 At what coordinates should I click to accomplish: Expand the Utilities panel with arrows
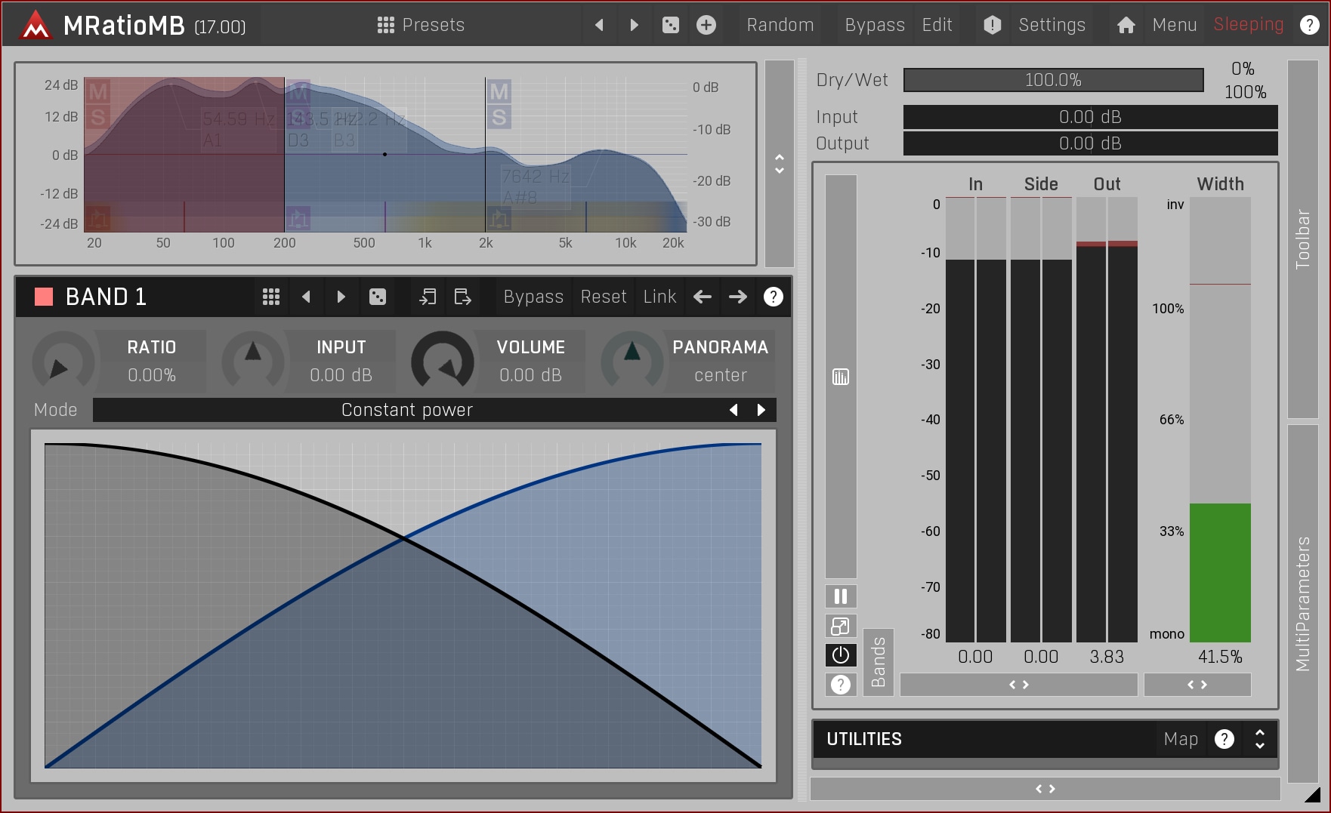tap(1259, 739)
